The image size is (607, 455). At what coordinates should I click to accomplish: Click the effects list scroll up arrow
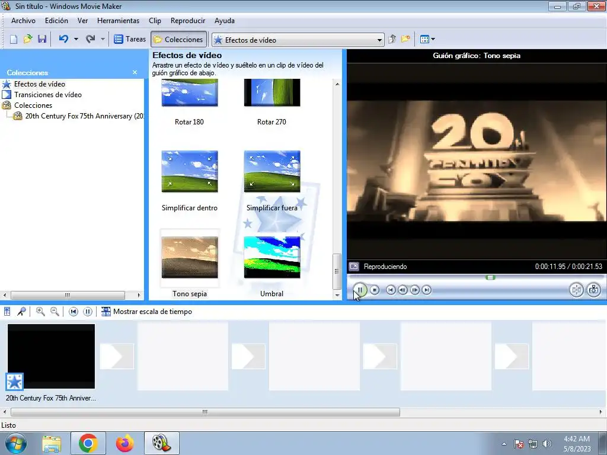[337, 84]
